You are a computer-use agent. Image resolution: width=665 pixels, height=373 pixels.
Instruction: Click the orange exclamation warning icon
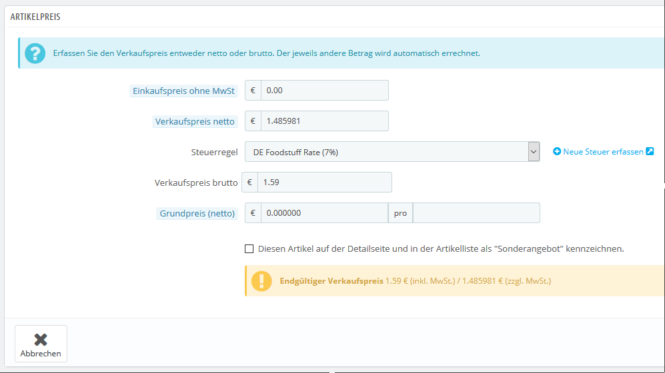click(x=261, y=281)
